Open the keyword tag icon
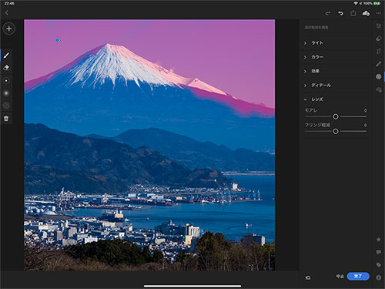The width and height of the screenshot is (385, 289). click(x=379, y=265)
